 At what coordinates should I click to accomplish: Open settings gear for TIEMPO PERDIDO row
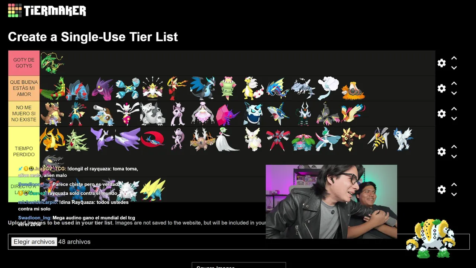[441, 152]
